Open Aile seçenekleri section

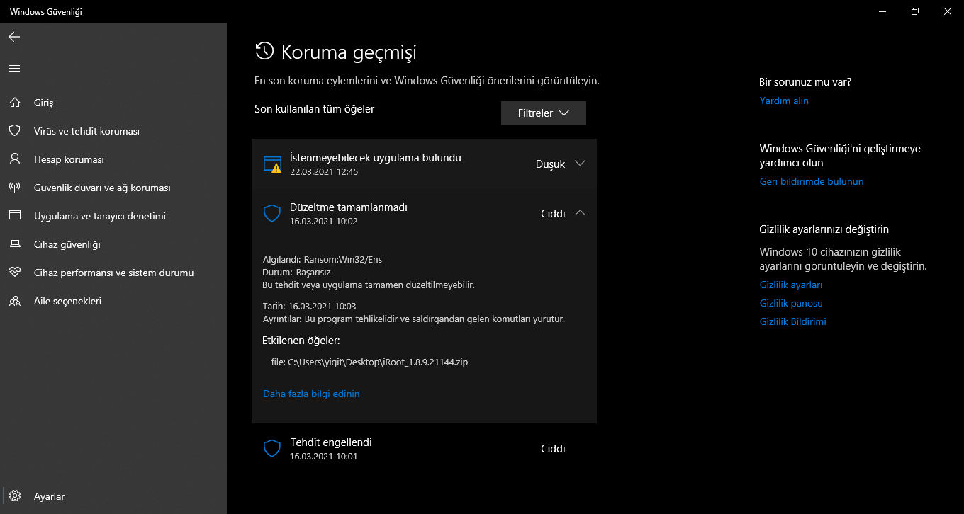pos(113,301)
